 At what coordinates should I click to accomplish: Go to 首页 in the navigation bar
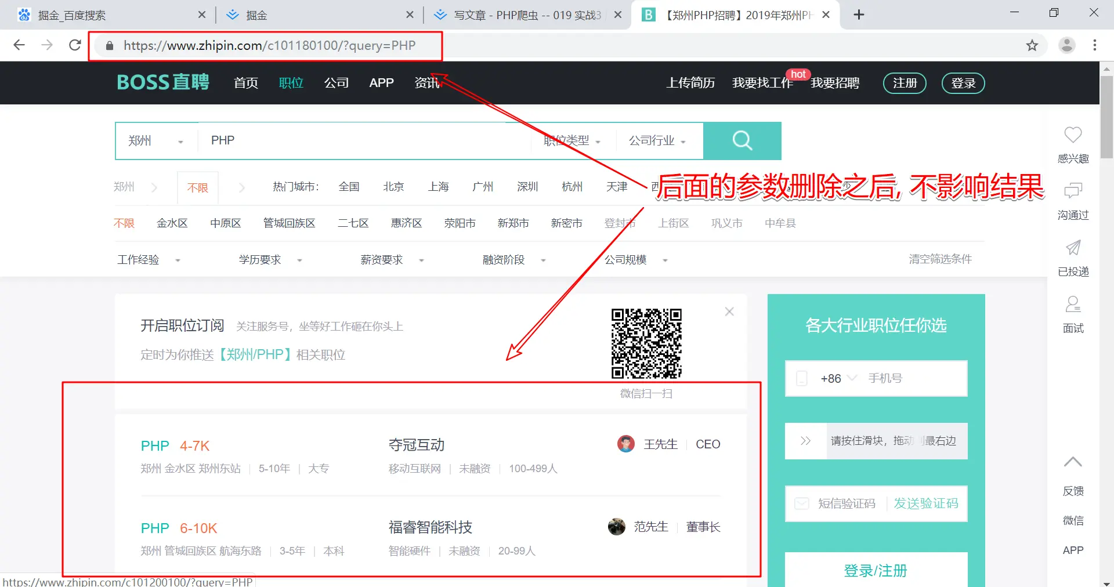tap(246, 83)
